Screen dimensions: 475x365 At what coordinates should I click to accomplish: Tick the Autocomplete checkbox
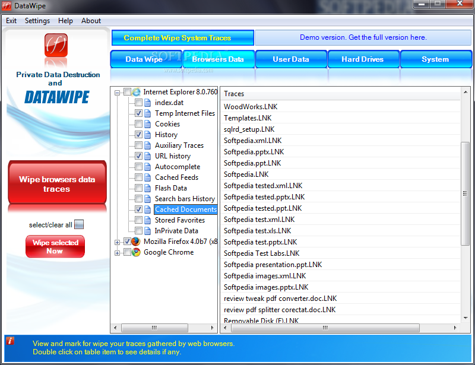tap(138, 167)
